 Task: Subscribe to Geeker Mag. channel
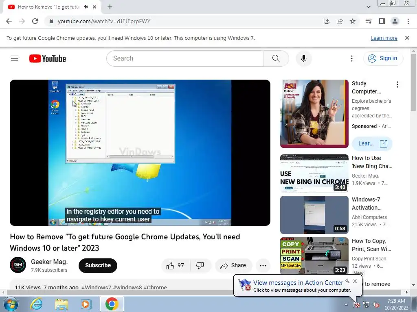98,266
